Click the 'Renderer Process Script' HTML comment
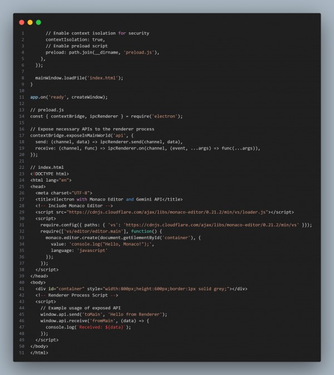The width and height of the screenshot is (334, 375). tap(77, 295)
